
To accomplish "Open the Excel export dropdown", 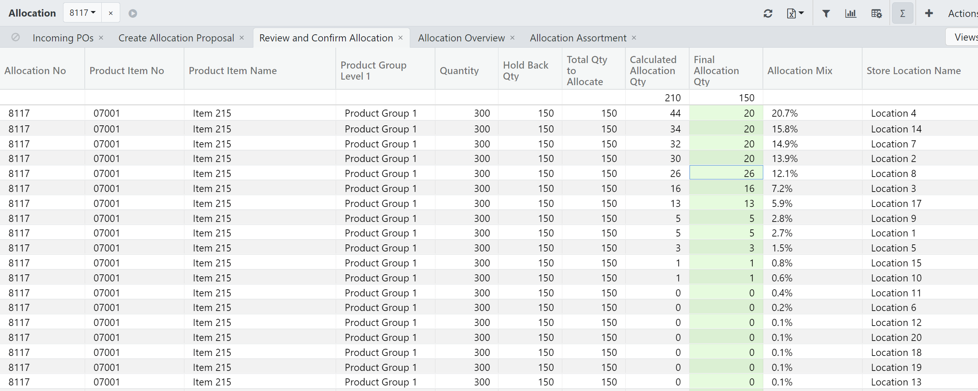I will point(795,13).
